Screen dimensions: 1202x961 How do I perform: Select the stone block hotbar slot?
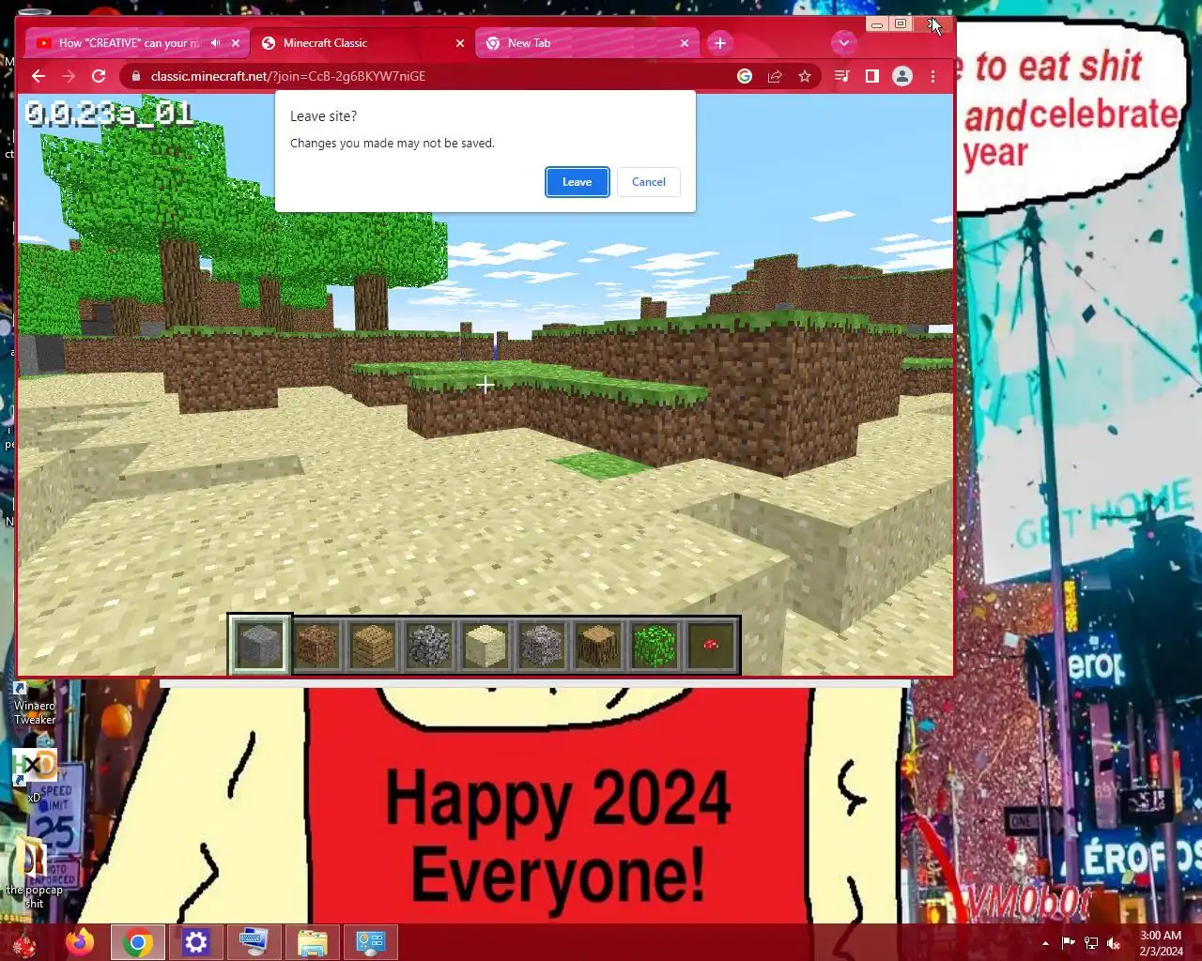pos(260,645)
